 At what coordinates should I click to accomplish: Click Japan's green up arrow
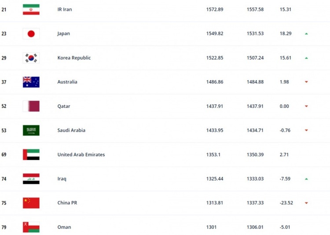(306, 34)
